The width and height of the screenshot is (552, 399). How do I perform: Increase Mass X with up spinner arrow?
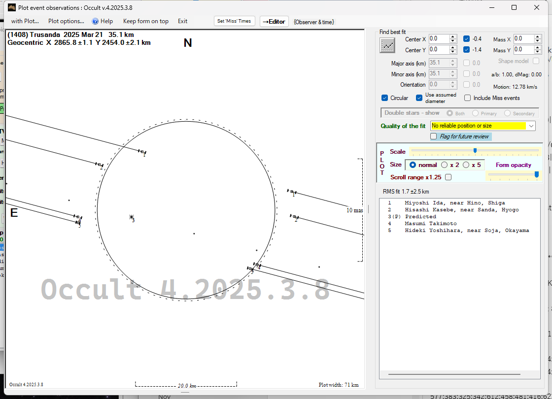click(x=538, y=36)
